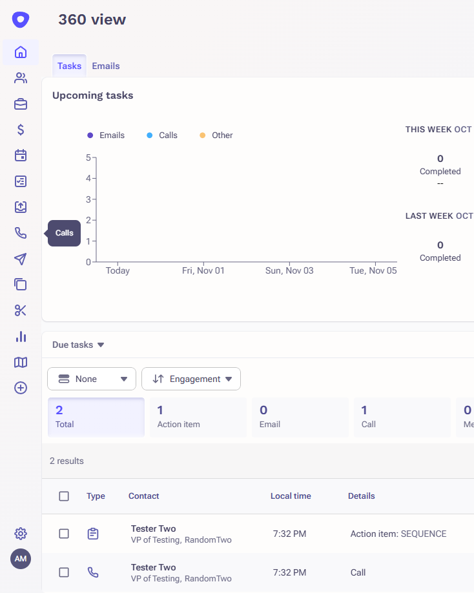Image resolution: width=474 pixels, height=593 pixels.
Task: Click the "Call" details cell
Action: (358, 572)
